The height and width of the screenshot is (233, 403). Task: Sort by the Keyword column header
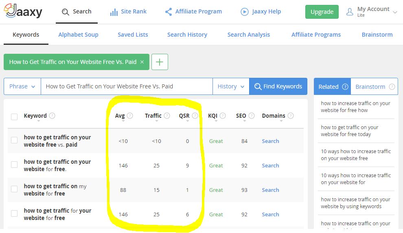35,116
